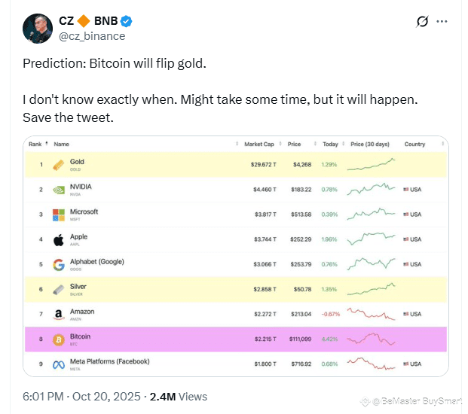Click the Bitcoin 30-day price chart
468x414 pixels.
(x=371, y=339)
